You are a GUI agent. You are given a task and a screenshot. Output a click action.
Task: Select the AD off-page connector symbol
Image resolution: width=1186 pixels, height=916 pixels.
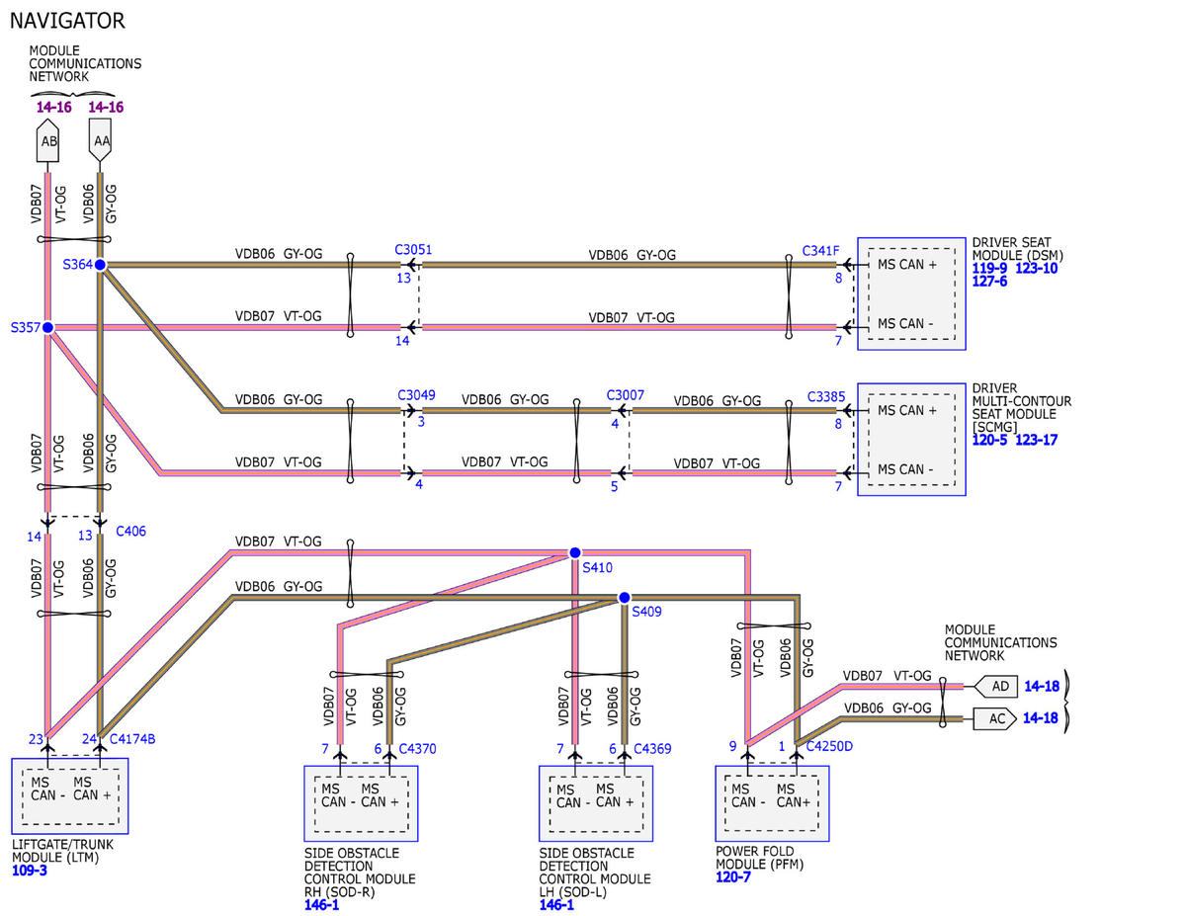(x=994, y=686)
